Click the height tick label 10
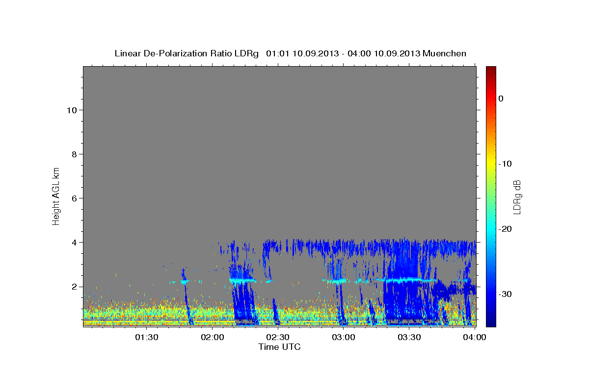 pos(71,110)
